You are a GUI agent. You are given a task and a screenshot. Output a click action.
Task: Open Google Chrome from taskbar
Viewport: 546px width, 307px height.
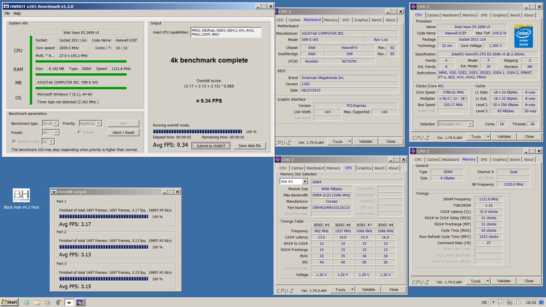59,302
